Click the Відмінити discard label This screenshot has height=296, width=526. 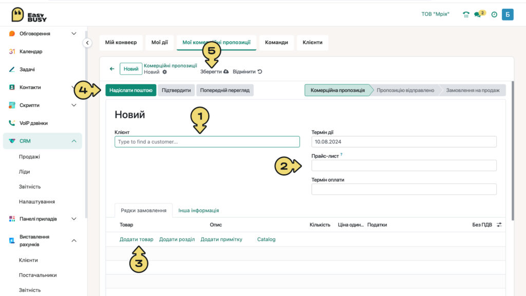pyautogui.click(x=244, y=71)
